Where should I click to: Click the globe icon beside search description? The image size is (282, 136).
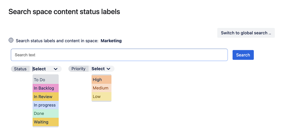[11, 41]
